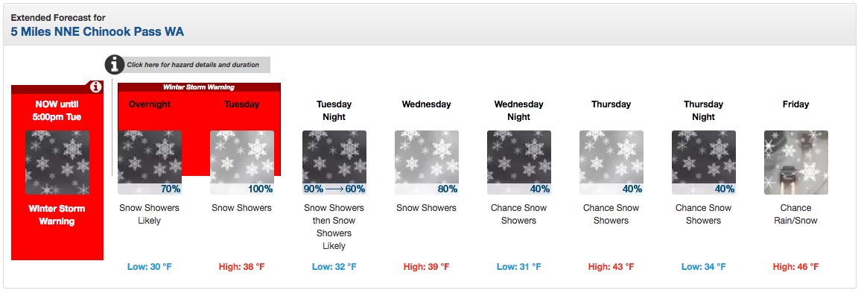The image size is (861, 293).
Task: Click NOW until 5:00pm Tue hazard thumbnail
Action: point(57,163)
